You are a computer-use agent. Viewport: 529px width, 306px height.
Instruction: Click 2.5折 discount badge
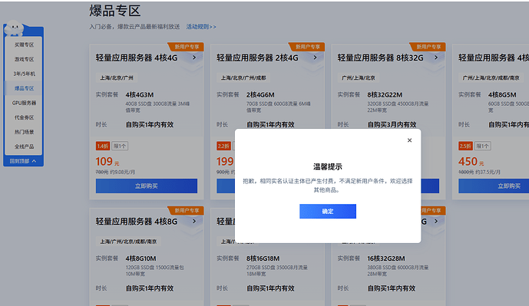tap(465, 146)
